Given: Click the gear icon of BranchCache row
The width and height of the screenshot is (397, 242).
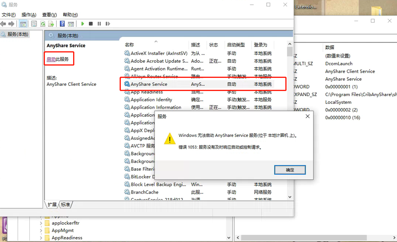Looking at the screenshot, I should click(127, 192).
